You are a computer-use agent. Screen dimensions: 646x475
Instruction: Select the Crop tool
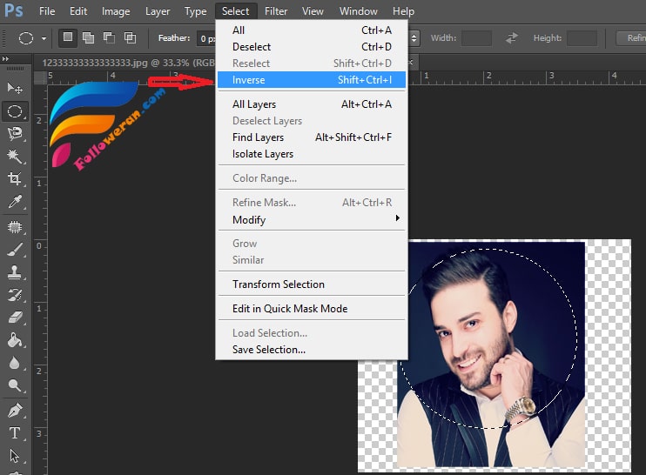point(15,179)
